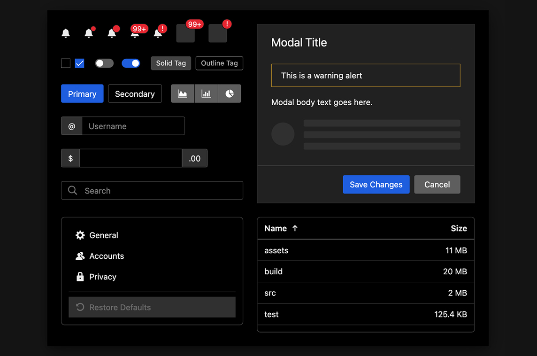The image size is (537, 356).
Task: Click the Solid Tag label
Action: pos(171,63)
